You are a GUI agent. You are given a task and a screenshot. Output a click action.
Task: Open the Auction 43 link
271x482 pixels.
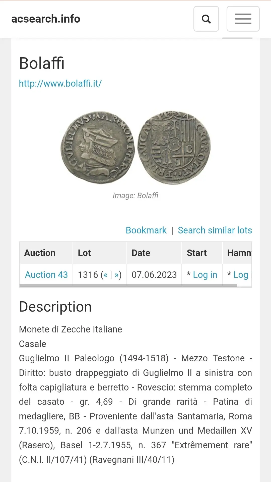46,275
